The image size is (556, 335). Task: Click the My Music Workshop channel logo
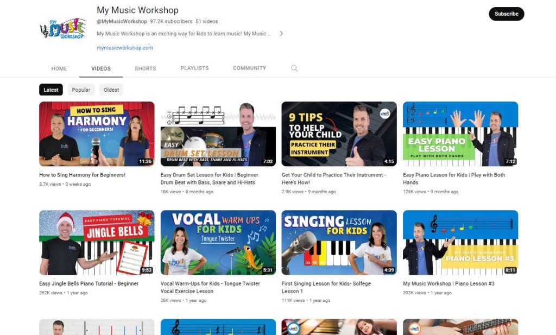[x=63, y=29]
